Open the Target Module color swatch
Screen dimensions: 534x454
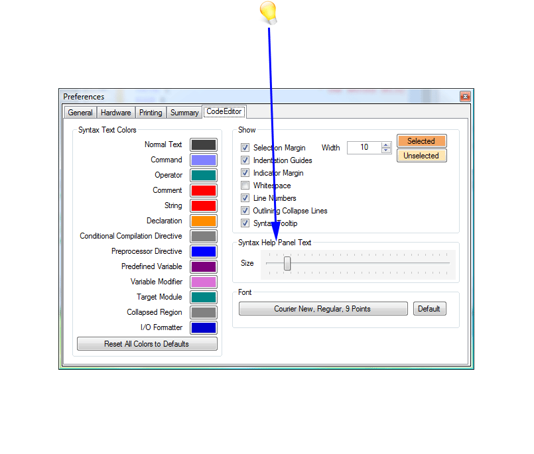pyautogui.click(x=204, y=297)
